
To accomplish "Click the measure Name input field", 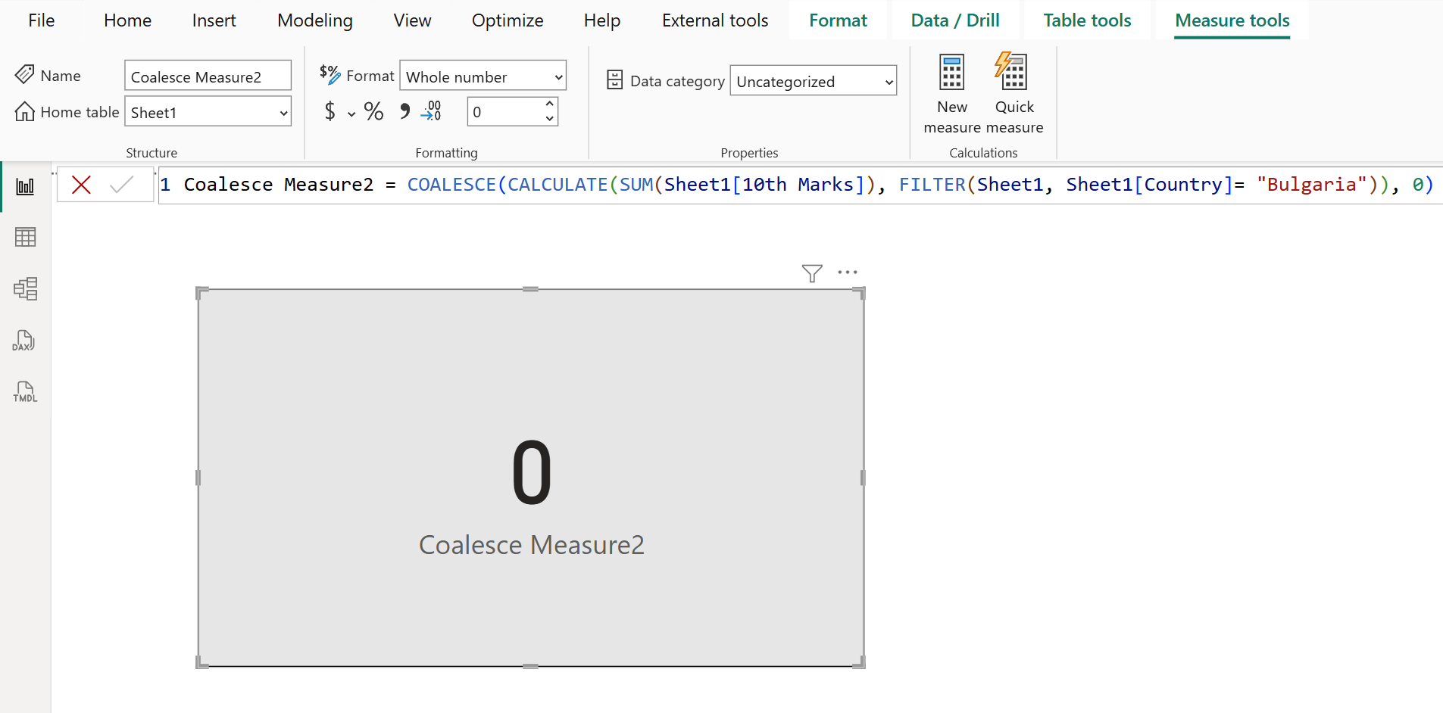I will pos(208,76).
